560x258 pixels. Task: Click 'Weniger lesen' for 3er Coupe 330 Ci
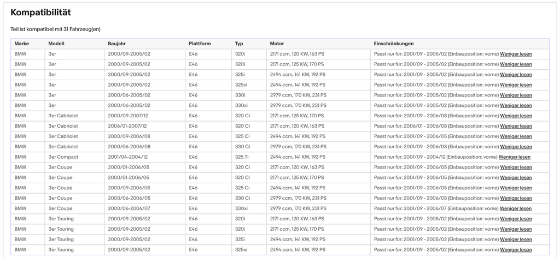click(516, 199)
